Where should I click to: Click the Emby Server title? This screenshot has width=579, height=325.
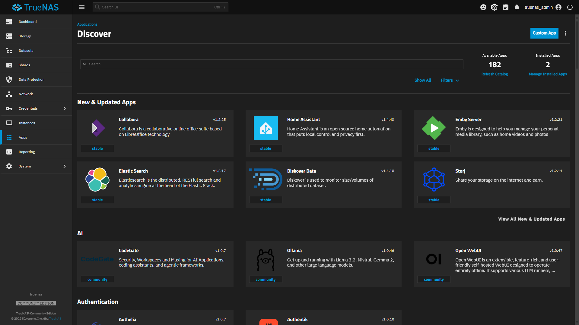click(468, 120)
